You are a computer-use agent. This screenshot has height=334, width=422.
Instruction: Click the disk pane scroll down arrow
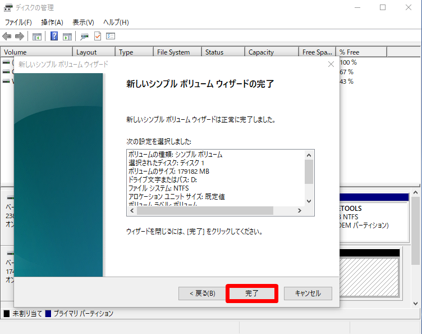pos(415,303)
